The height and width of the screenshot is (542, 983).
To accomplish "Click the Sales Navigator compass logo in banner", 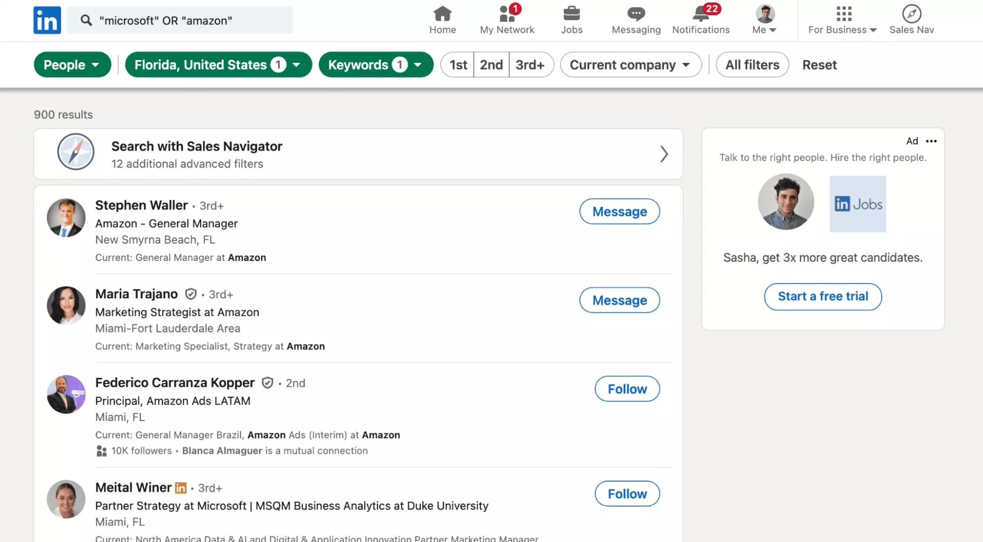I will pyautogui.click(x=76, y=152).
